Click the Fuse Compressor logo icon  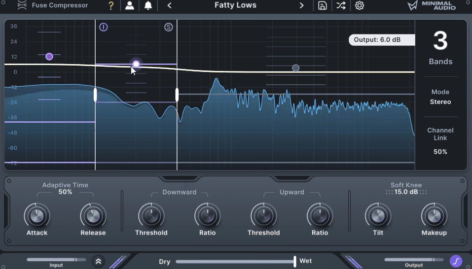point(22,5)
